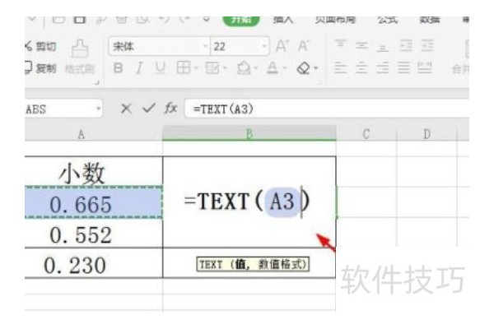Click the save icon in quick access toolbar
The height and width of the screenshot is (329, 494).
(x=80, y=20)
